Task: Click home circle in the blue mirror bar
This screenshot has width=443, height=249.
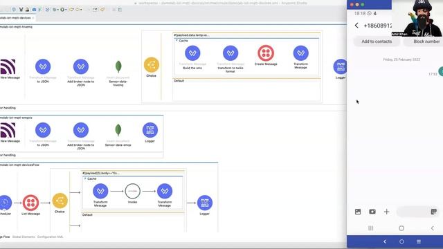Action: tap(401, 241)
